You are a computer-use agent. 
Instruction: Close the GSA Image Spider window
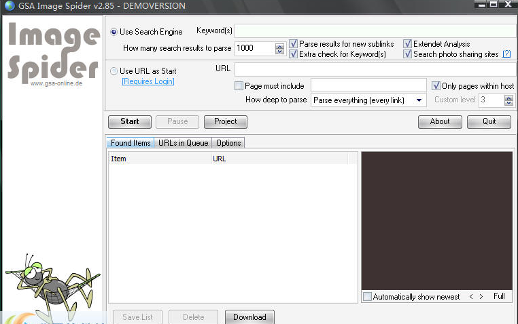pos(508,4)
